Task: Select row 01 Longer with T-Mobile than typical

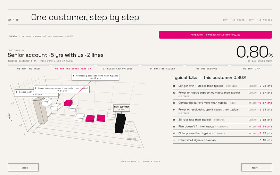Action: [x=222, y=86]
